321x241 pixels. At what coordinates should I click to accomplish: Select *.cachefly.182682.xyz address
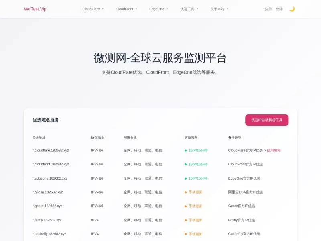pyautogui.click(x=49, y=234)
